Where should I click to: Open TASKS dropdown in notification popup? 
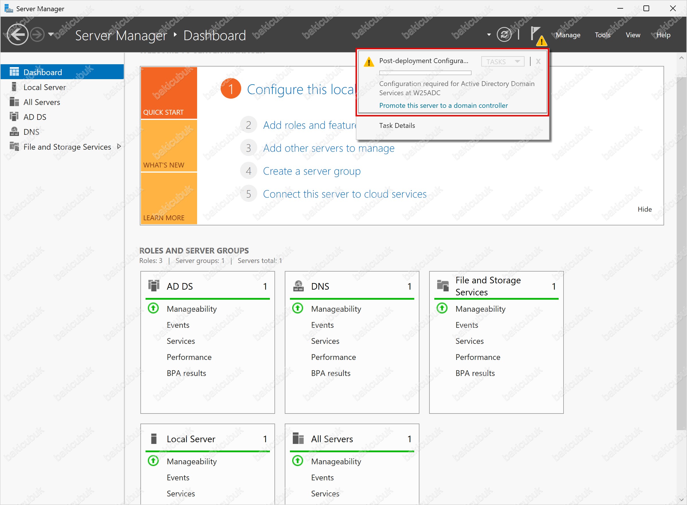503,61
